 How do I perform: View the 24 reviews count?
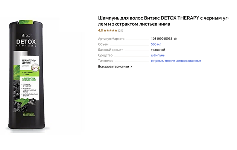point(120,31)
